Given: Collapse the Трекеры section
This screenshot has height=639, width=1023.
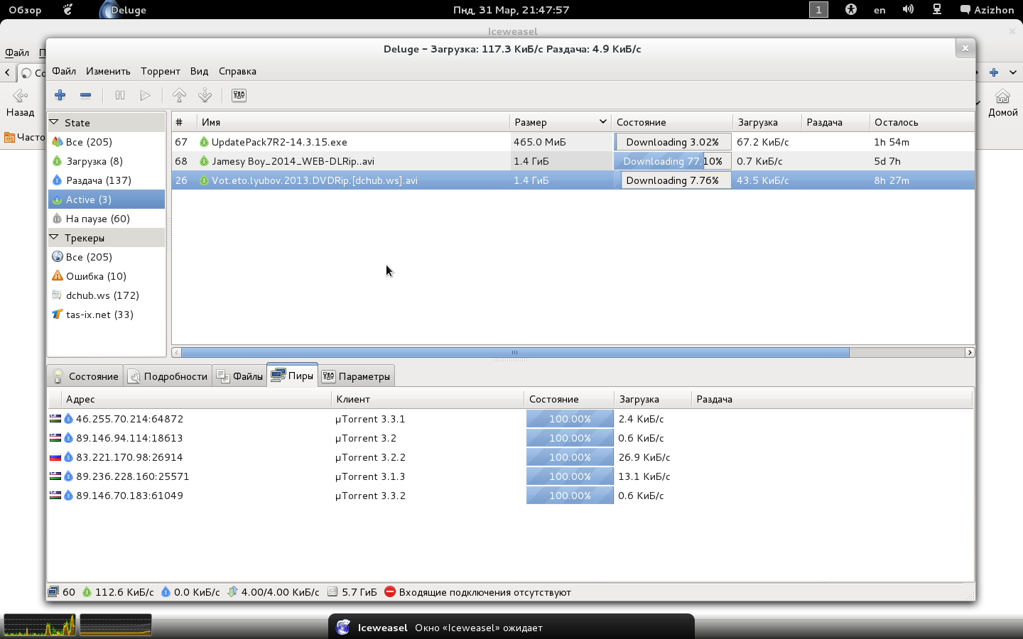Looking at the screenshot, I should point(54,237).
